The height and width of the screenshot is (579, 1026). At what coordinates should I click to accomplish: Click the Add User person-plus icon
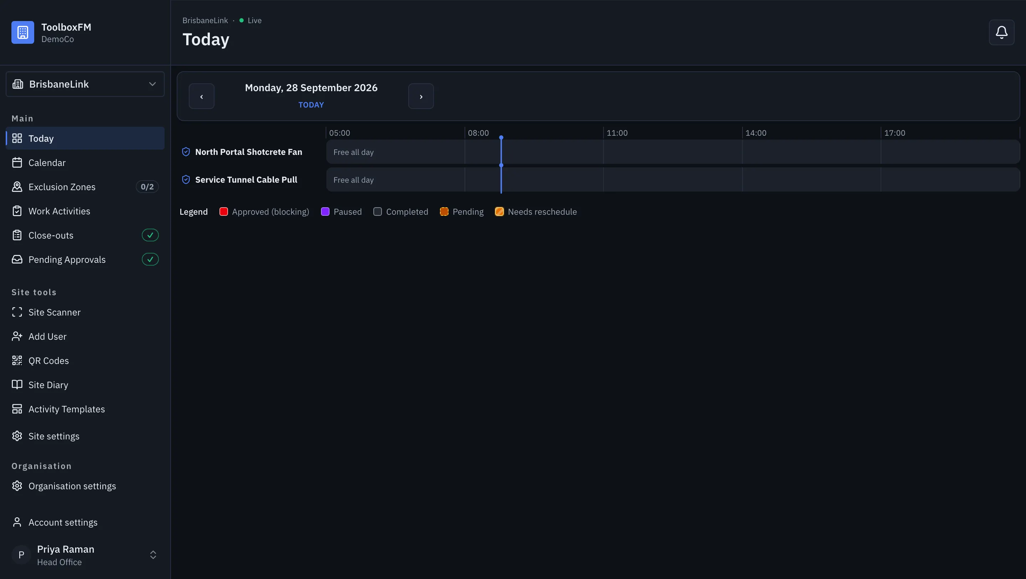17,337
